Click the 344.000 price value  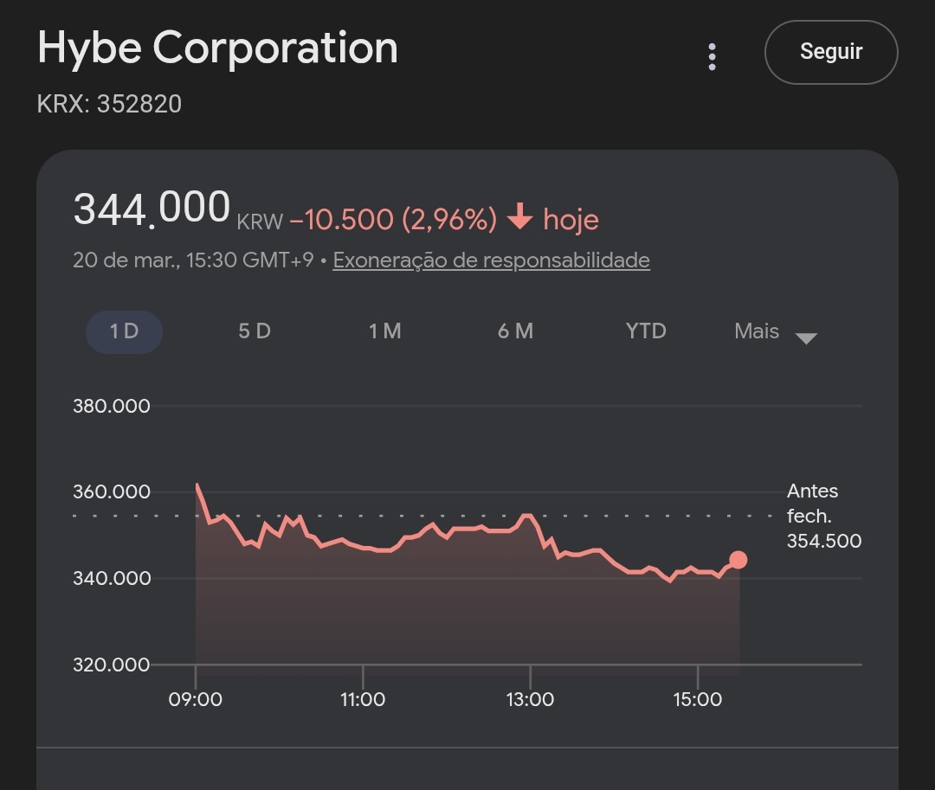pyautogui.click(x=152, y=208)
